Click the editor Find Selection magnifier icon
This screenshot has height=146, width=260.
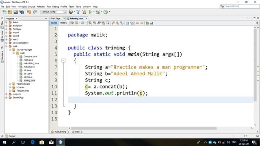tap(90, 23)
